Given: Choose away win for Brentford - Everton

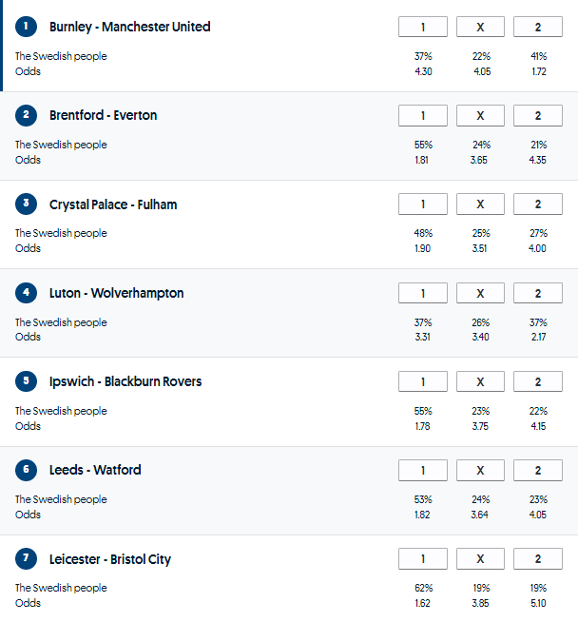Looking at the screenshot, I should coord(537,115).
